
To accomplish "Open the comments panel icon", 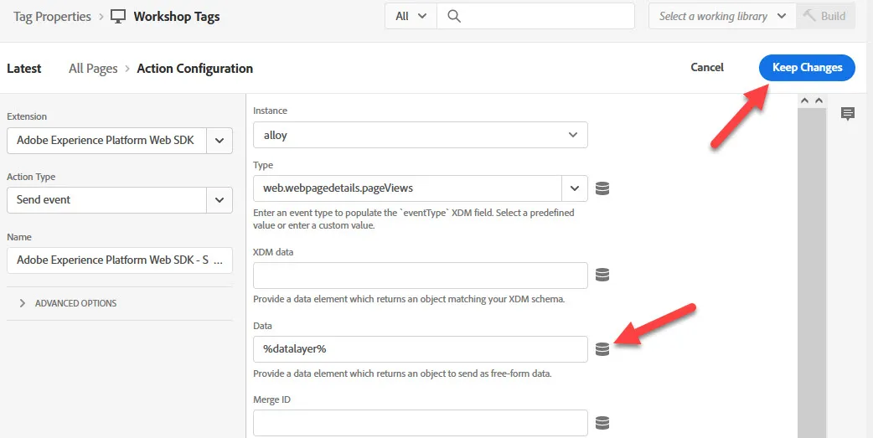I will pos(847,114).
